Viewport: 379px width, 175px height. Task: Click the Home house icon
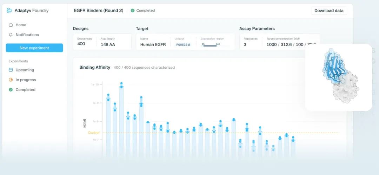pyautogui.click(x=11, y=25)
